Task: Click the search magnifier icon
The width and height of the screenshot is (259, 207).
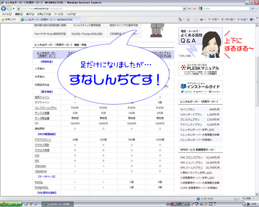Action: pos(253,8)
